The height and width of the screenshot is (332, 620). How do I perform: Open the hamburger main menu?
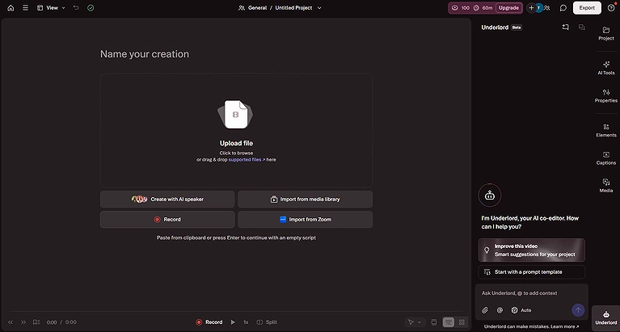tap(25, 8)
